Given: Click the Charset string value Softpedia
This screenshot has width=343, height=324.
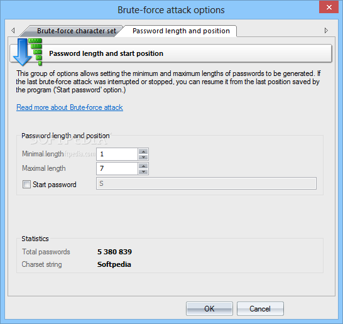Looking at the screenshot, I should [114, 264].
